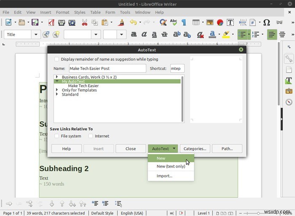
Task: Toggle center text alignment
Action: tap(282, 35)
